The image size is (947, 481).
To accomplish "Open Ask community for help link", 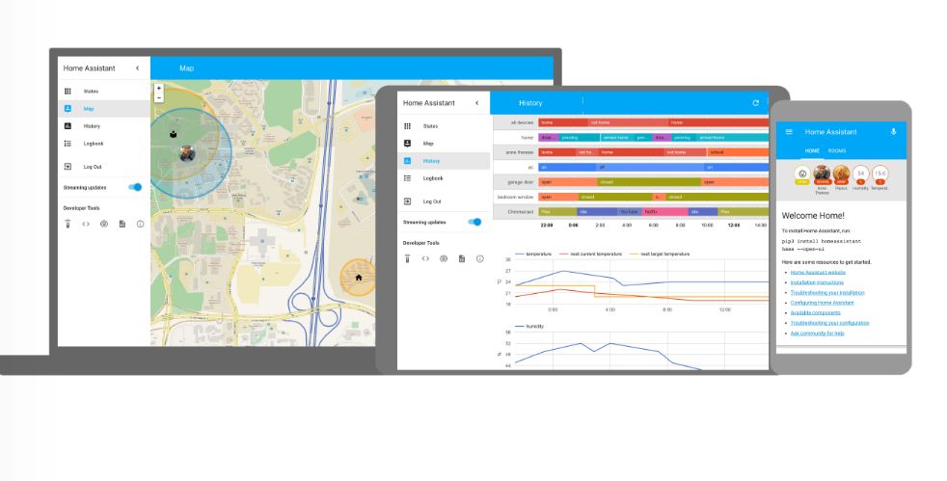I will click(x=817, y=334).
